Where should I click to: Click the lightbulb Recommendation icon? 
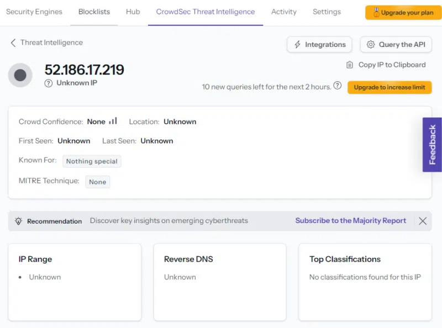[18, 221]
